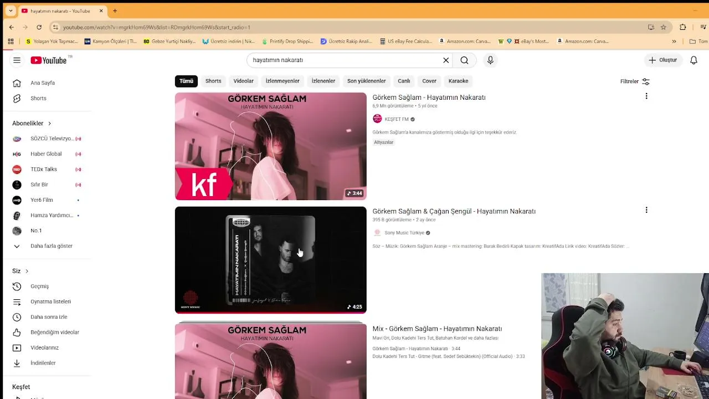Open the browser apps grid icon
This screenshot has width=709, height=399.
[11, 41]
